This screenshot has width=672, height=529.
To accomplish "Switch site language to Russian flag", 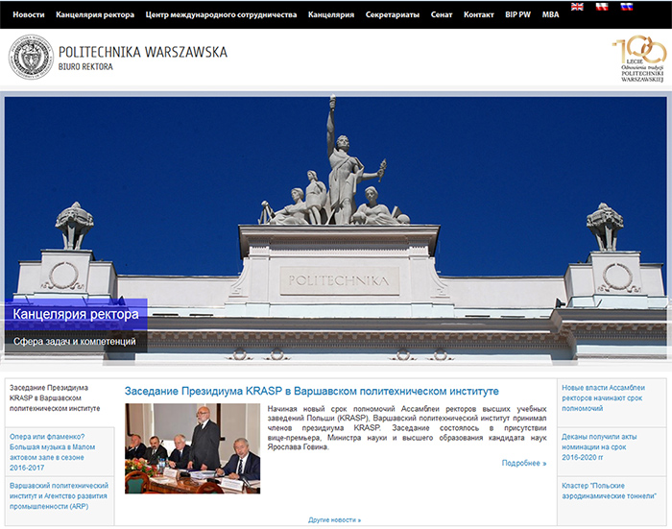I will coord(627,7).
